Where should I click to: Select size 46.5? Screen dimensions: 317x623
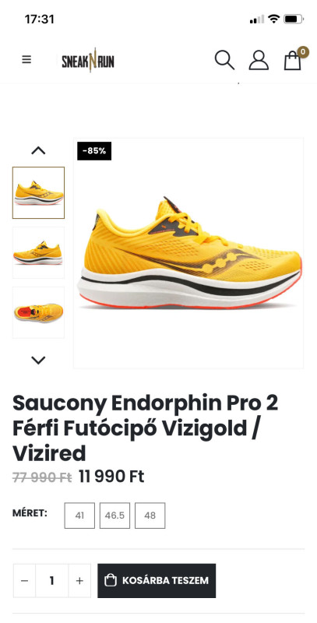(x=114, y=516)
